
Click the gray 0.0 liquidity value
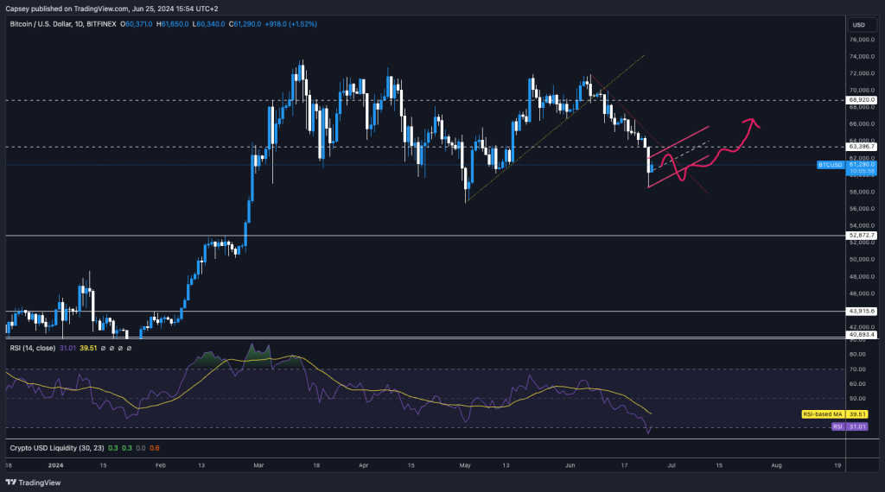141,449
